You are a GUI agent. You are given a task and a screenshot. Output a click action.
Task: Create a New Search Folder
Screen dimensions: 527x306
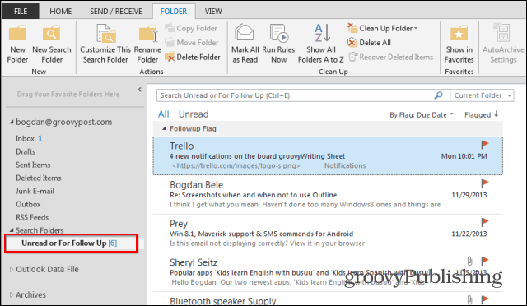52,44
